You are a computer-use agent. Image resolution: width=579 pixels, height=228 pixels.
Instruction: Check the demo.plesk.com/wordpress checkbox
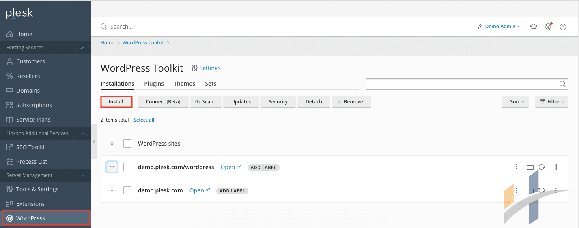pyautogui.click(x=127, y=167)
